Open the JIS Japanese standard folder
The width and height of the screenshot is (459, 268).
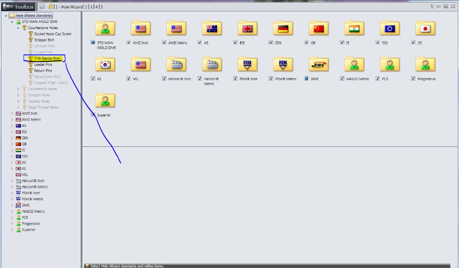[x=426, y=28]
